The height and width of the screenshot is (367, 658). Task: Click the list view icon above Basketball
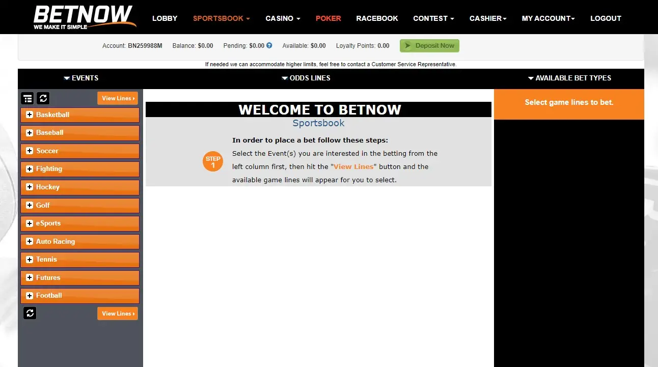pos(28,98)
